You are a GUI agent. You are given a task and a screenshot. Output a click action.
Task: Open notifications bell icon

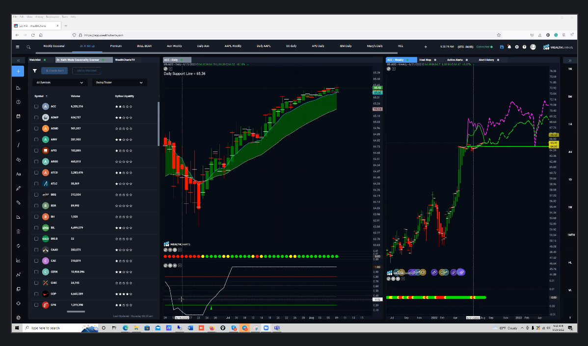[509, 47]
